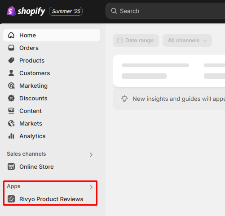Expand the Apps section chevron
The height and width of the screenshot is (216, 225).
point(91,187)
